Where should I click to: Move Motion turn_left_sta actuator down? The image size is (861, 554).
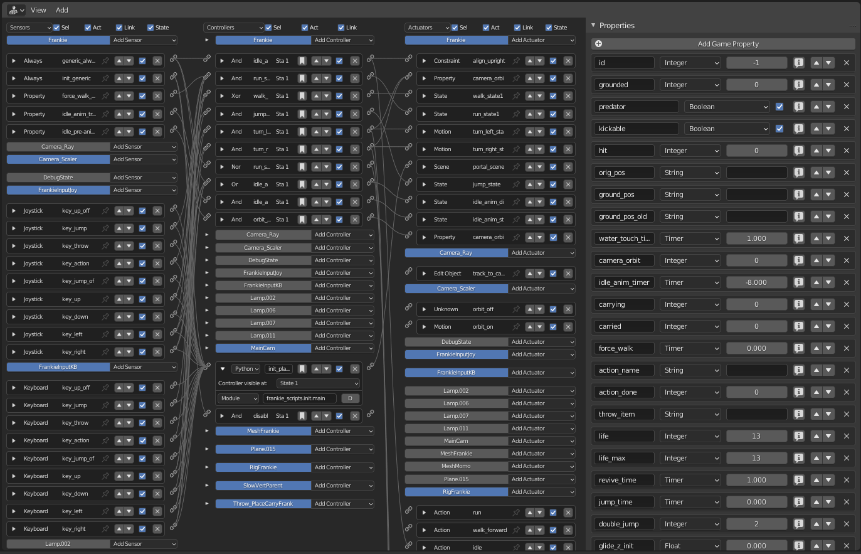[539, 132]
